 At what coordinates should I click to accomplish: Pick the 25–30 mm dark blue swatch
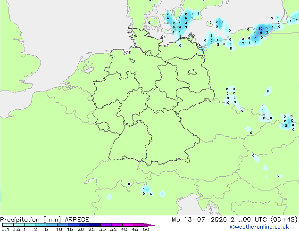(x=95, y=225)
